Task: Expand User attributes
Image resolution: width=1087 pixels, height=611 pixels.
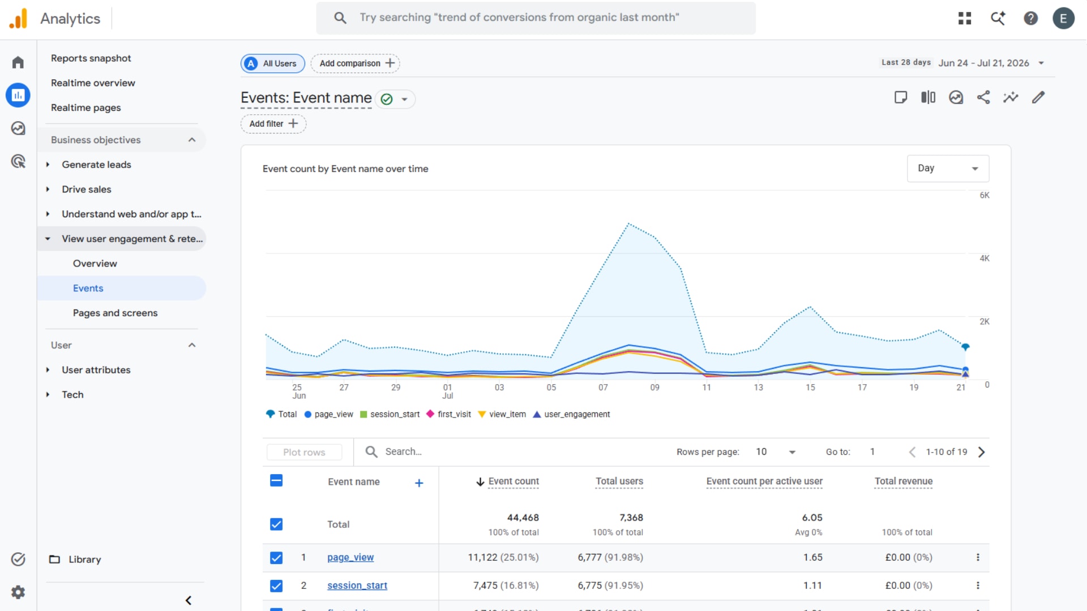Action: coord(48,370)
